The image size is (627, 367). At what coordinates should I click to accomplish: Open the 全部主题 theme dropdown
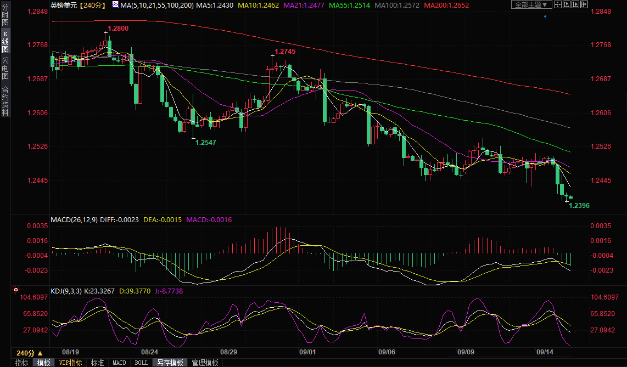(x=530, y=4)
